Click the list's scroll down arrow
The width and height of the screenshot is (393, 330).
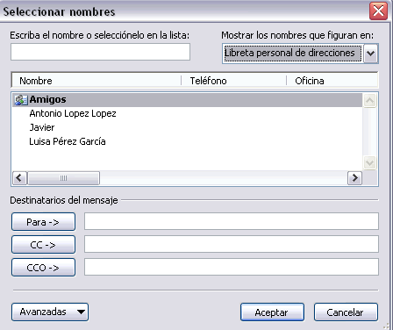pos(369,162)
